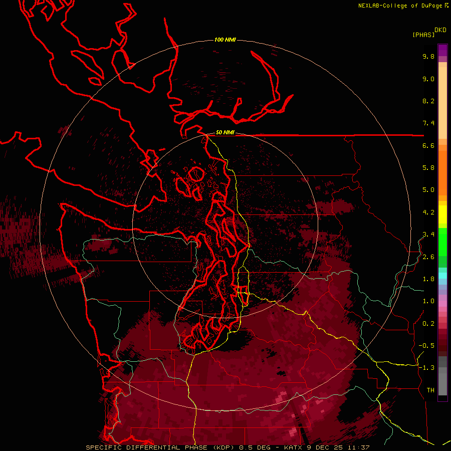Click the -1.3 scale value
Viewport: 451px width, 451px height.
[426, 368]
